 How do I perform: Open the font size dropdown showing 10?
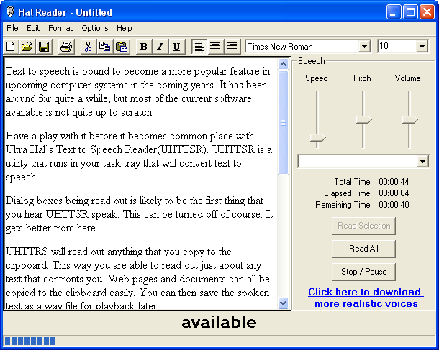tap(422, 47)
